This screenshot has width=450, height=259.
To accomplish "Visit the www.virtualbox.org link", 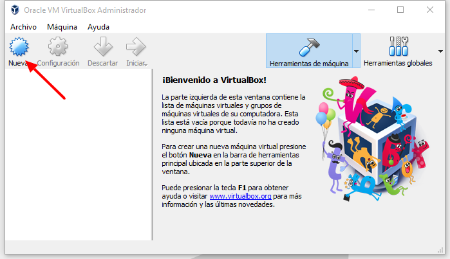I will coord(241,196).
